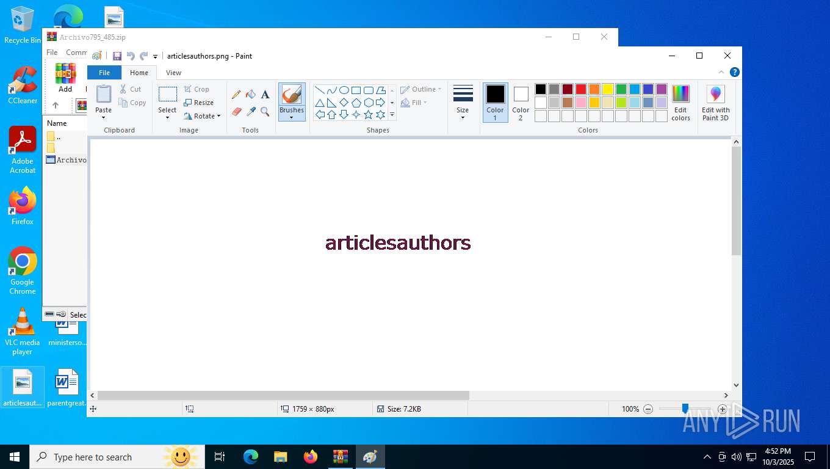Open the CCleaner desktop shortcut
Image resolution: width=830 pixels, height=469 pixels.
[23, 85]
